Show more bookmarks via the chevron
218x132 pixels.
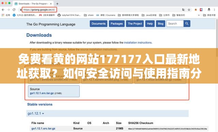click(199, 15)
